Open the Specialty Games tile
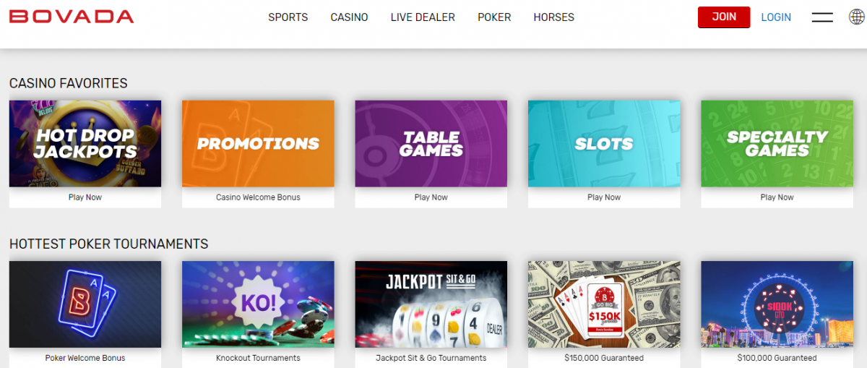Viewport: 867px width, 368px height. (x=777, y=144)
